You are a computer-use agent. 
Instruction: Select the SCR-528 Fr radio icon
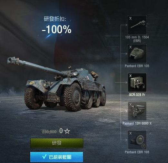(137, 82)
